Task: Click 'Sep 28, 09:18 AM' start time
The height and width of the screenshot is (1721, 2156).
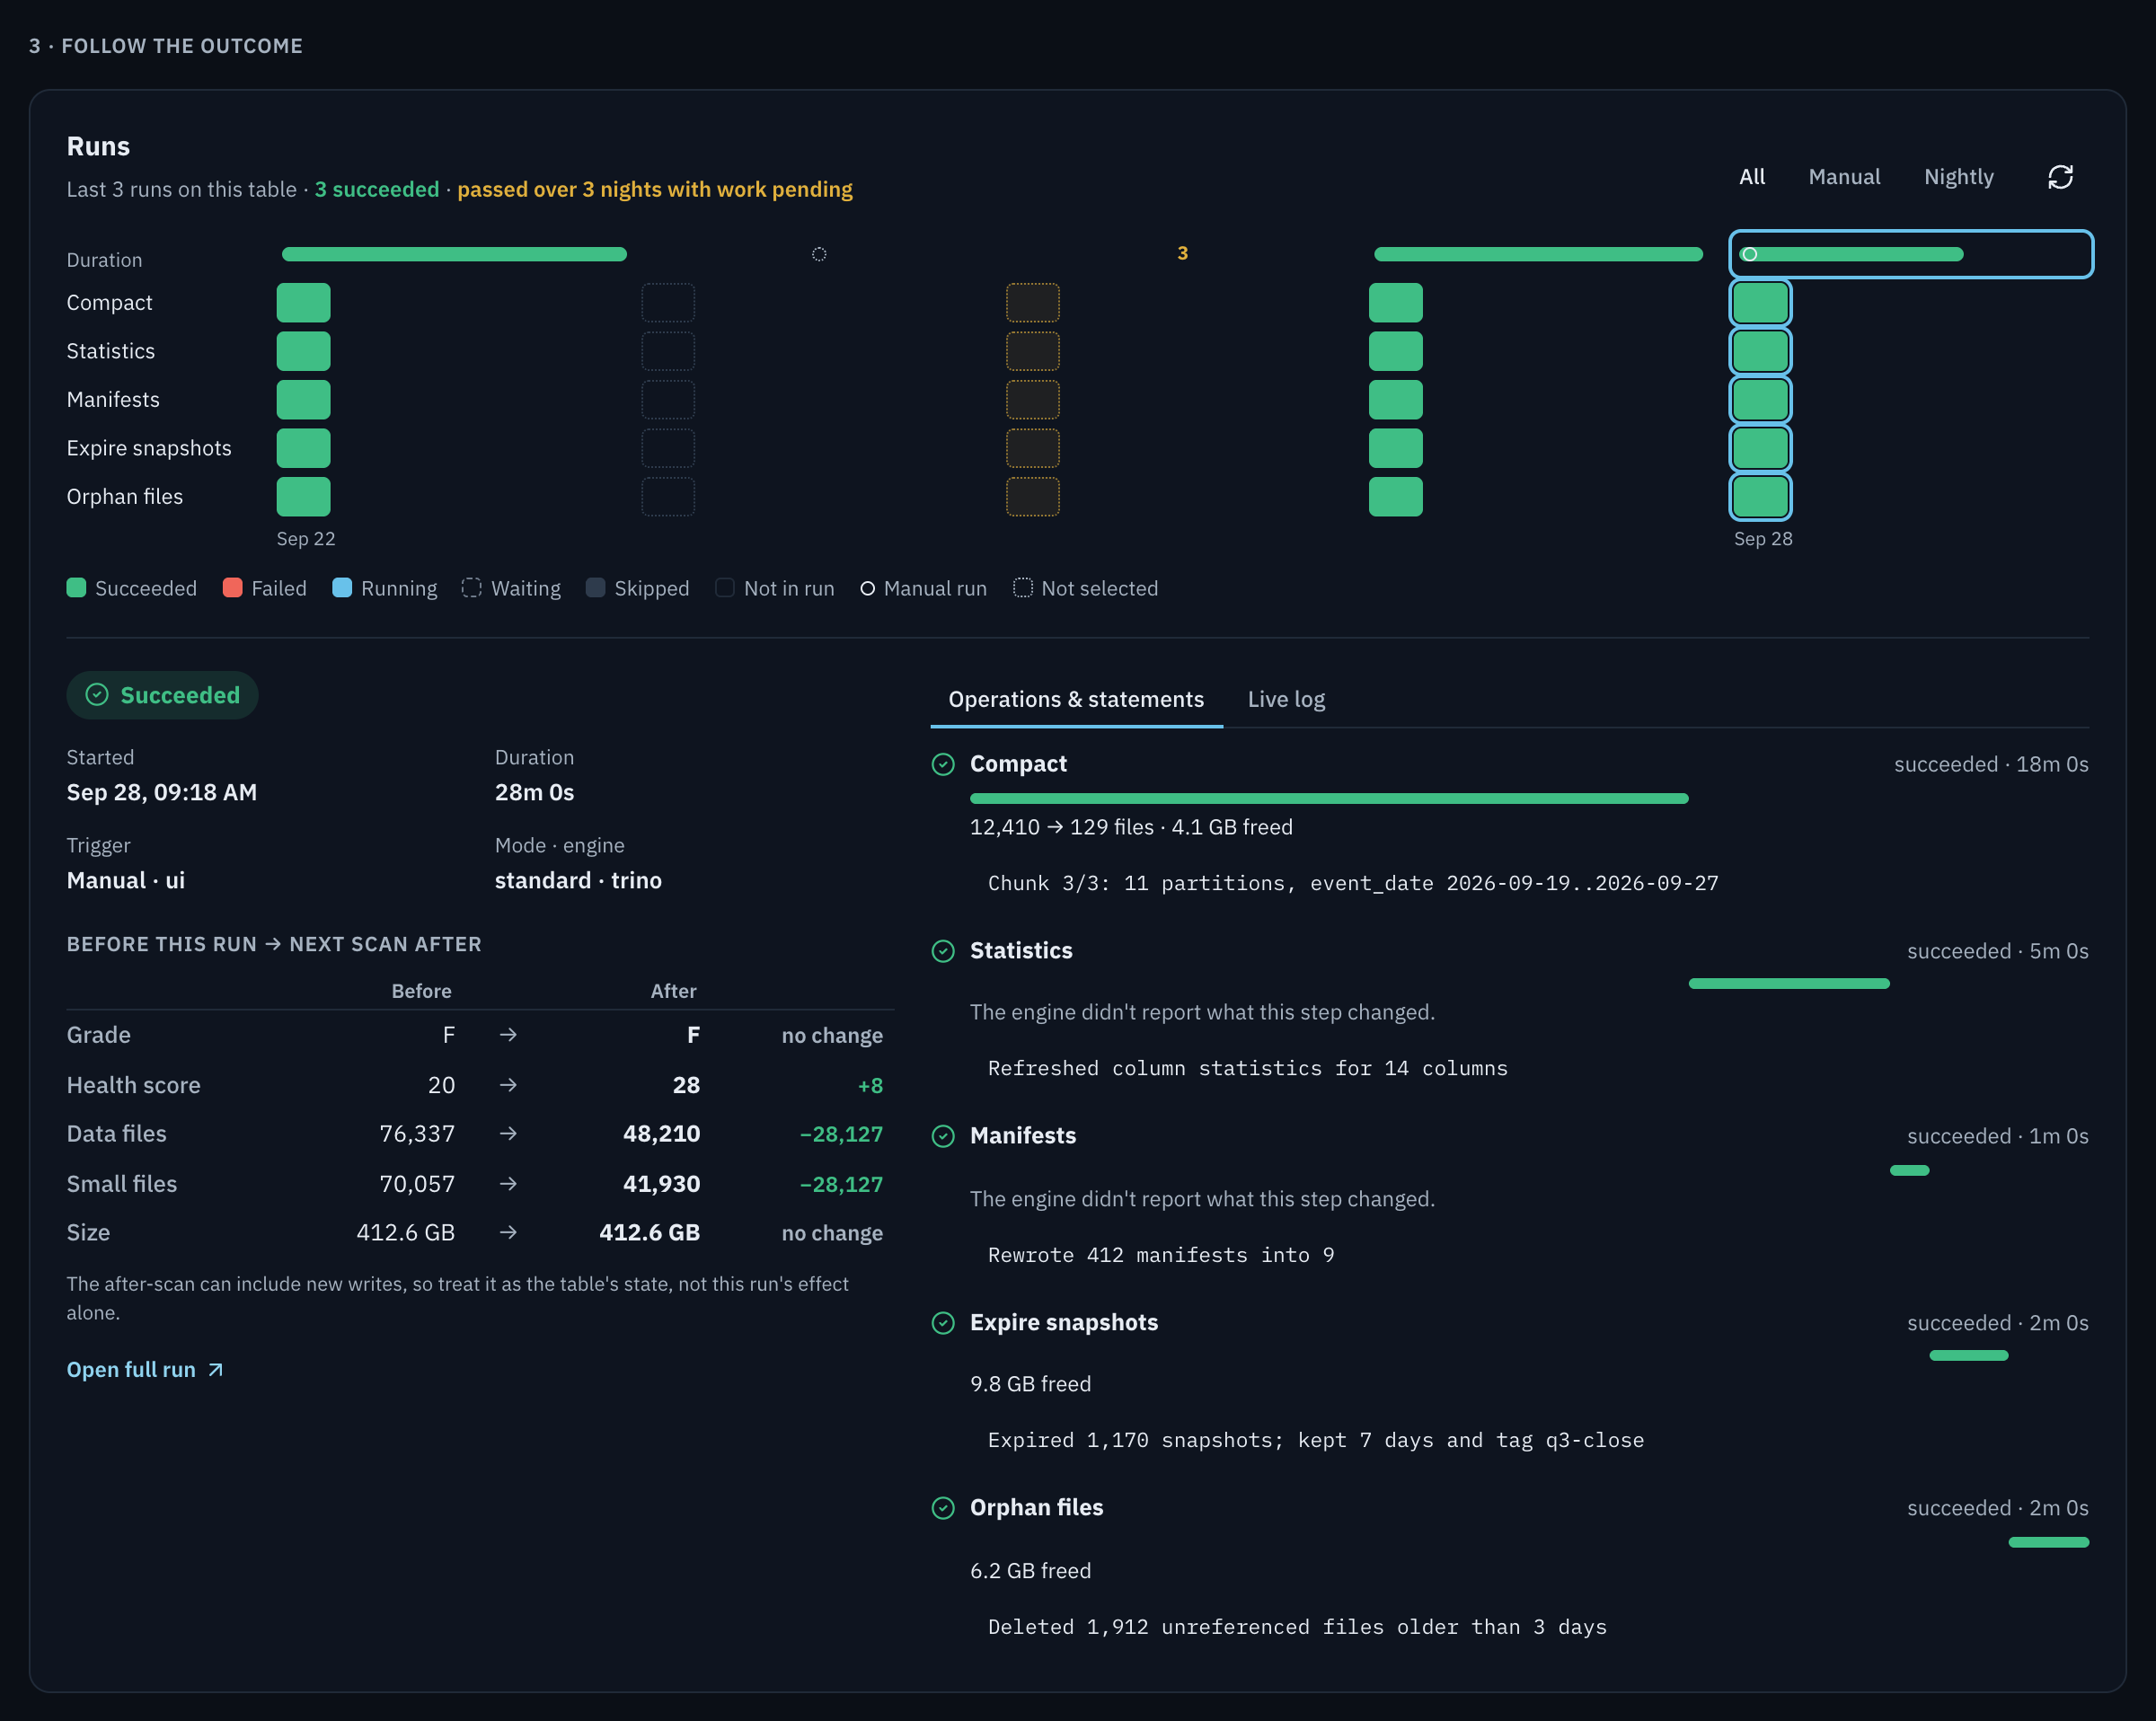Action: (x=162, y=792)
